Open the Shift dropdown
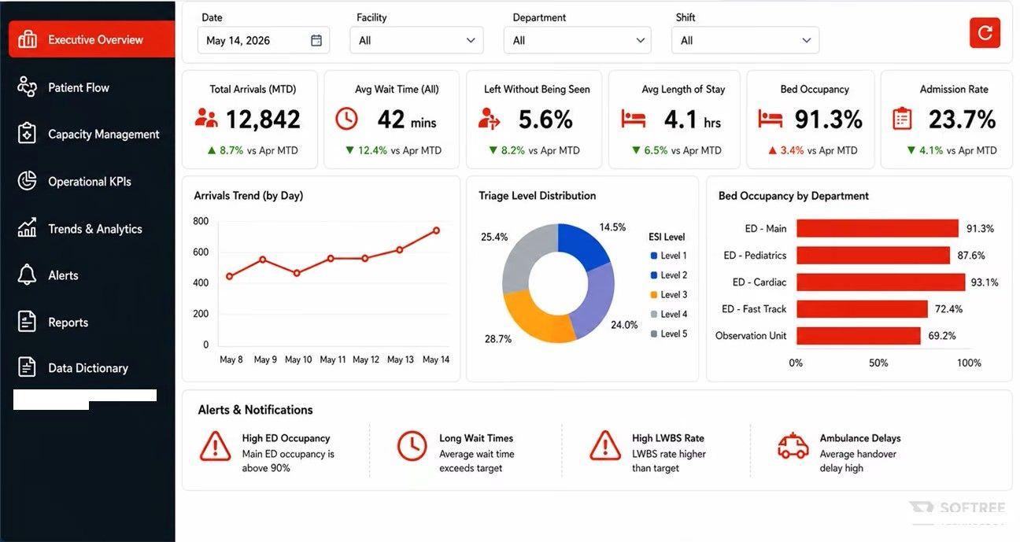1020x542 pixels. 745,40
